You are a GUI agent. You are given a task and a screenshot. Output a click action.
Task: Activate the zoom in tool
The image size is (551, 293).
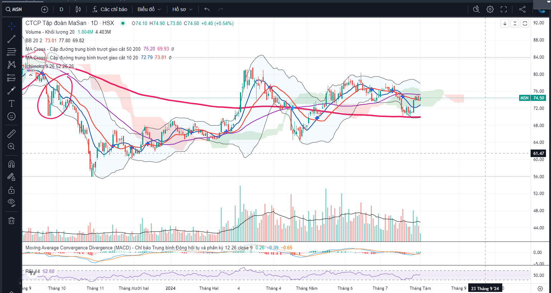tap(11, 146)
